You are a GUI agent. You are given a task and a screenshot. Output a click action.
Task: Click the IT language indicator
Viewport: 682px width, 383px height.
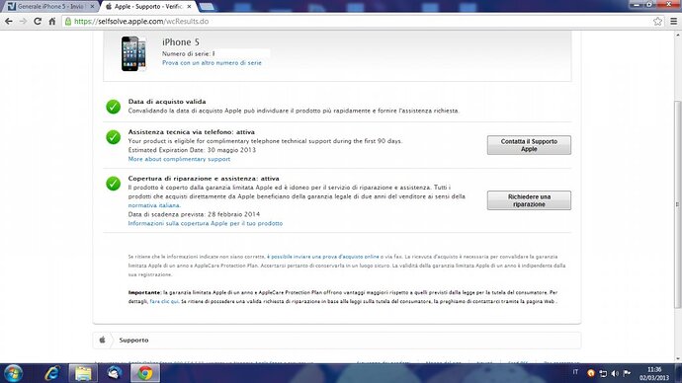(575, 372)
